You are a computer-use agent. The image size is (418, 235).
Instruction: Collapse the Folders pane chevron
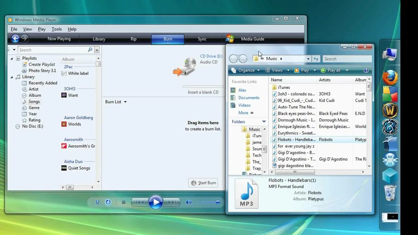coord(264,122)
